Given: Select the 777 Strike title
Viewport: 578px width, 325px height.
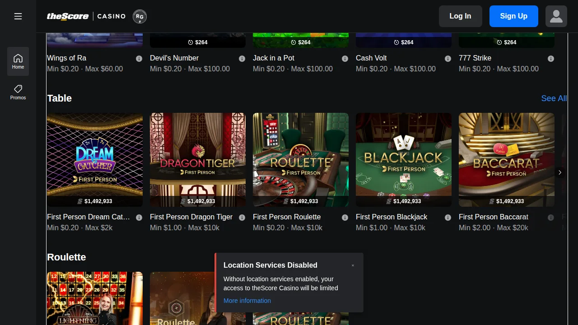Looking at the screenshot, I should point(475,58).
